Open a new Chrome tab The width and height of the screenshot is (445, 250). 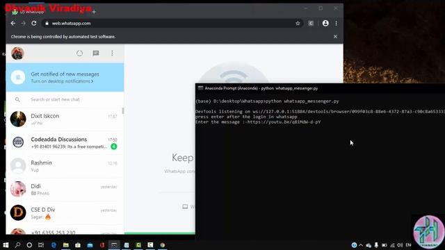[94, 12]
